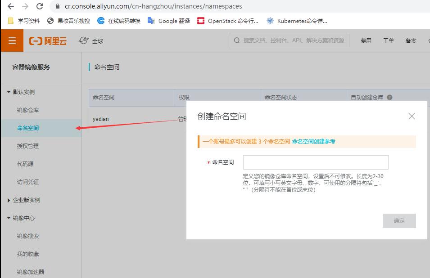Viewport: 430px width, 278px height.
Task: Open 访问凭证 in the sidebar
Action: coord(28,182)
